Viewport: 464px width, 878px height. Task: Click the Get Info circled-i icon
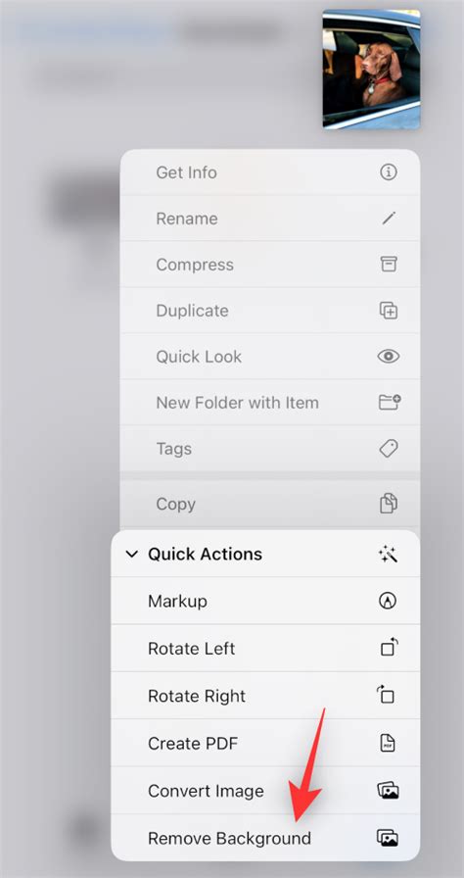coord(389,171)
